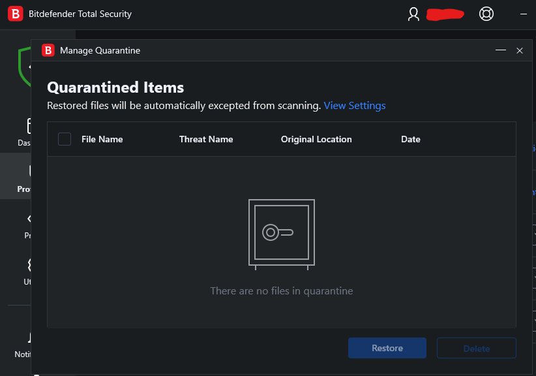Open the user account profile icon
The image size is (536, 376).
point(413,14)
